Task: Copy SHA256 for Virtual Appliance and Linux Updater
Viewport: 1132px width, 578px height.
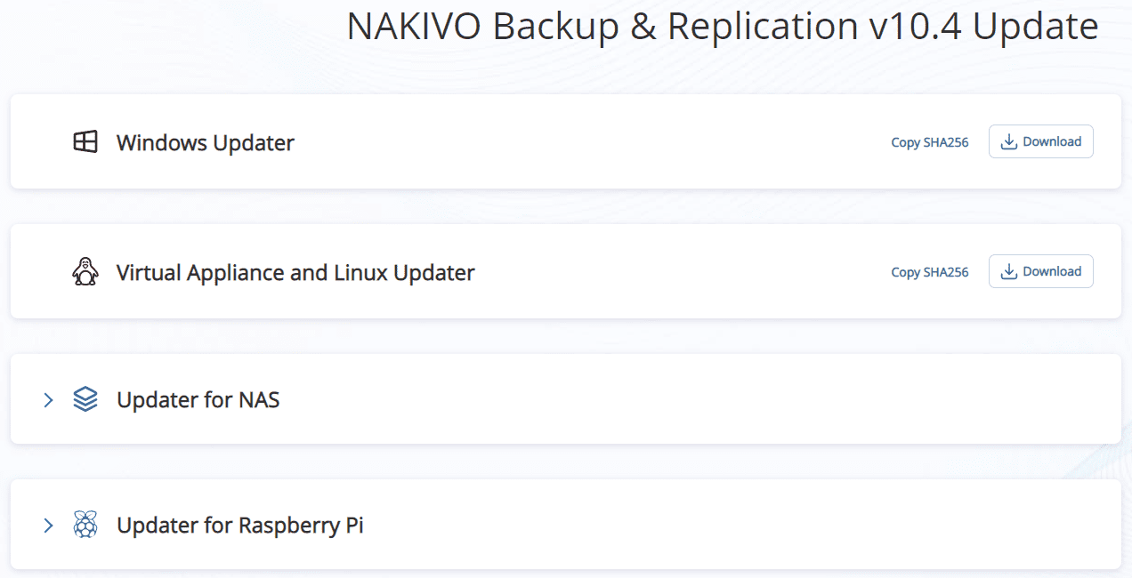Action: point(929,272)
